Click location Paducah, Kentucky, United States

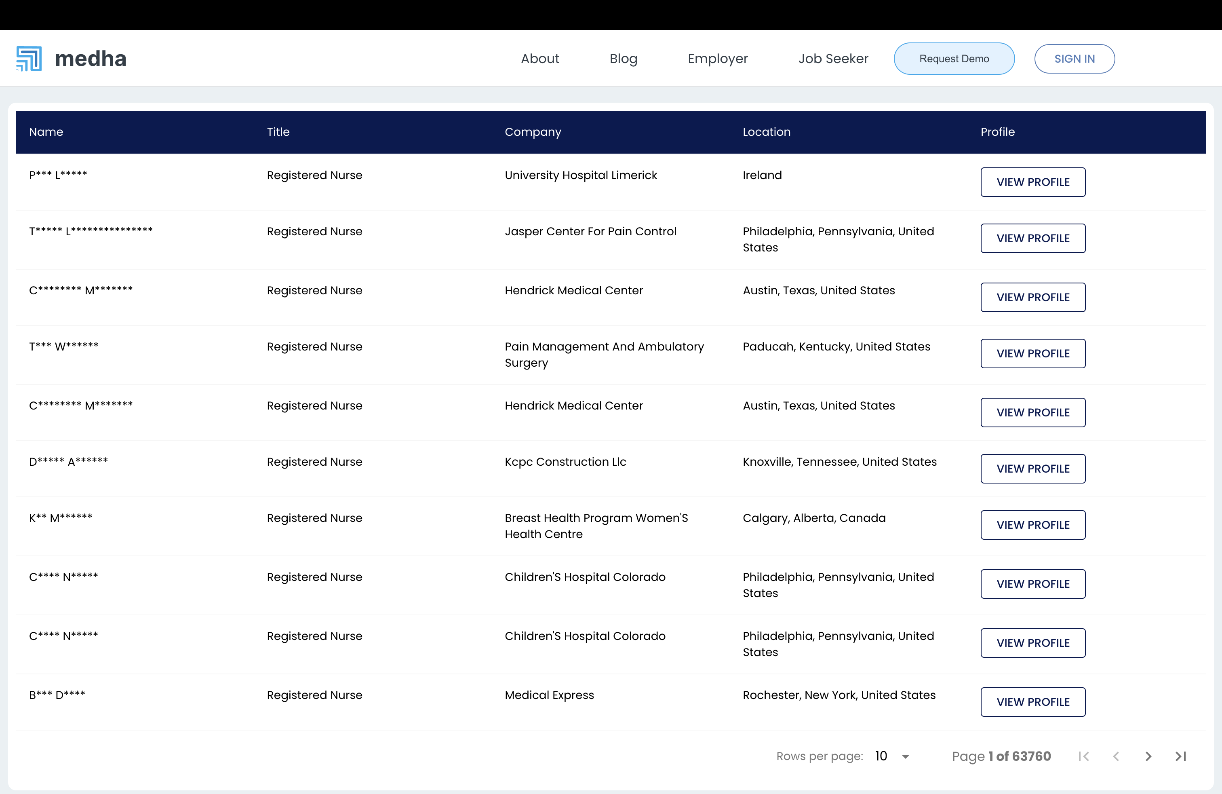(x=836, y=347)
